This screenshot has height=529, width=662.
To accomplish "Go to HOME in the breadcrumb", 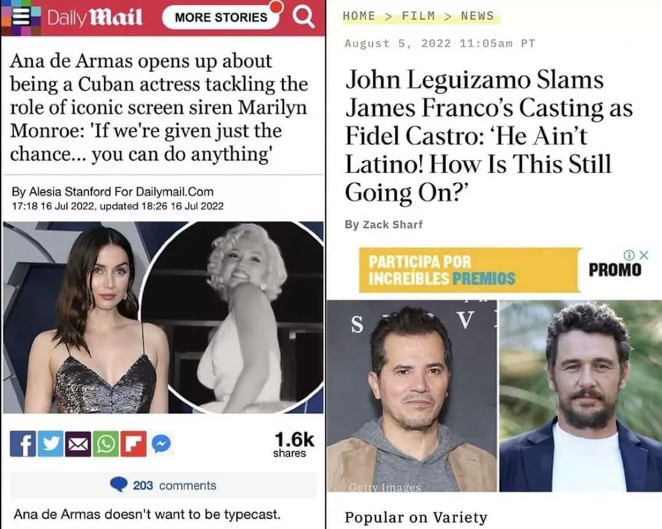I will tap(359, 16).
